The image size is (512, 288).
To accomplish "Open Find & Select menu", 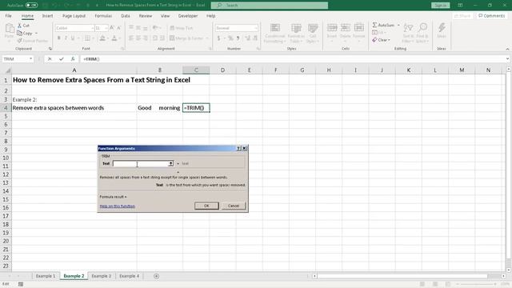I will [422, 33].
